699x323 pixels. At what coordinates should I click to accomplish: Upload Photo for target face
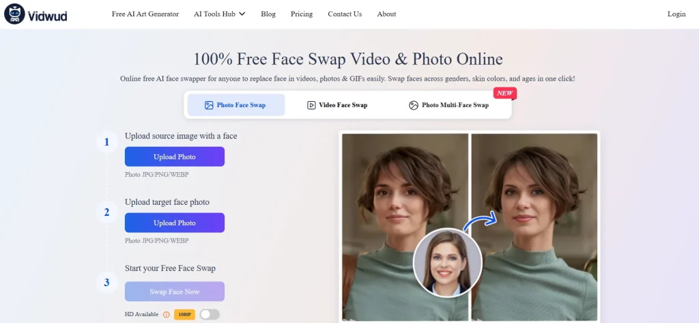tap(175, 223)
